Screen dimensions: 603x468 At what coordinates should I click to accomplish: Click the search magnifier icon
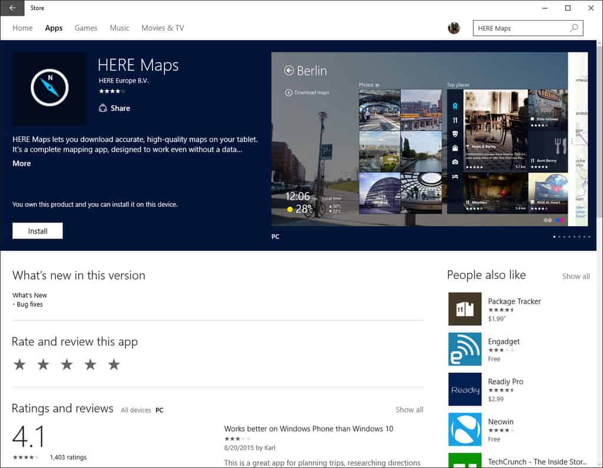coord(574,28)
